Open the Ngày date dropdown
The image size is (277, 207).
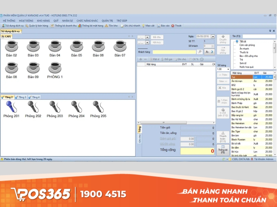213,36
